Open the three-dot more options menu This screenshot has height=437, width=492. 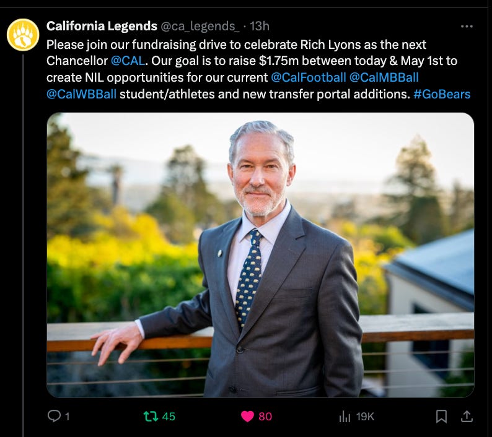[x=467, y=27]
